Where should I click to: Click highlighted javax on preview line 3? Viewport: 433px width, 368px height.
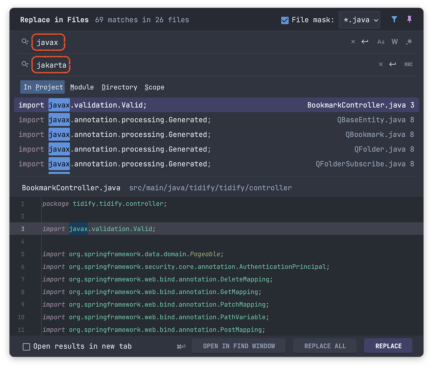(x=78, y=229)
